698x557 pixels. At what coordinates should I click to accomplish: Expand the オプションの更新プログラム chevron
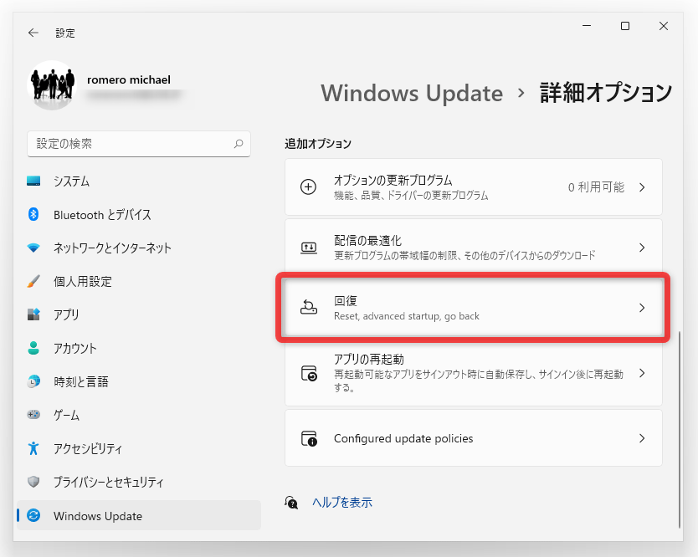point(642,187)
